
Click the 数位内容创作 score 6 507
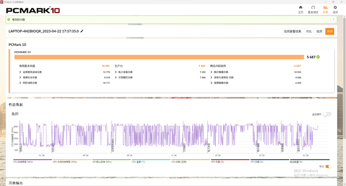tap(297, 66)
